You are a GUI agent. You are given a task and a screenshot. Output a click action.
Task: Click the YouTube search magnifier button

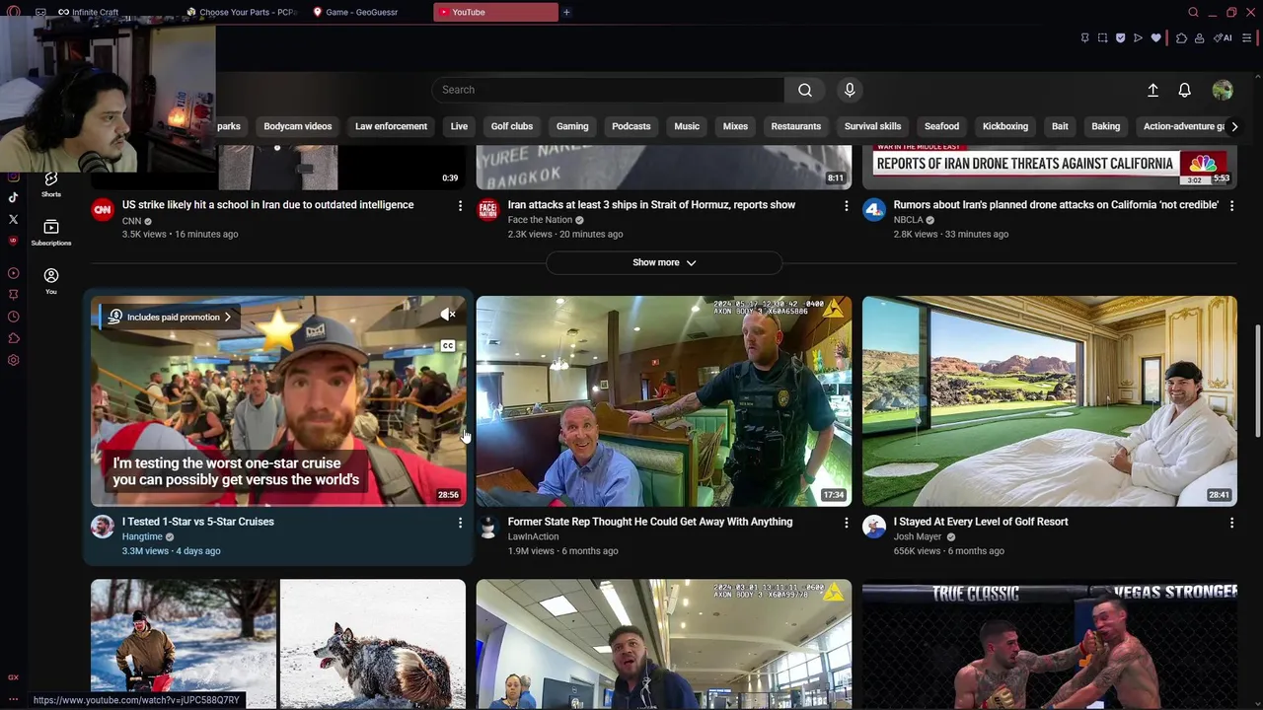tap(805, 90)
